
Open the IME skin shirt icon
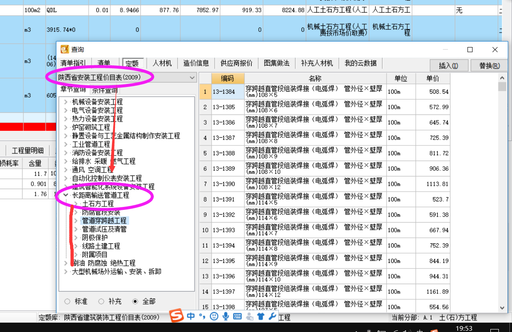261,316
